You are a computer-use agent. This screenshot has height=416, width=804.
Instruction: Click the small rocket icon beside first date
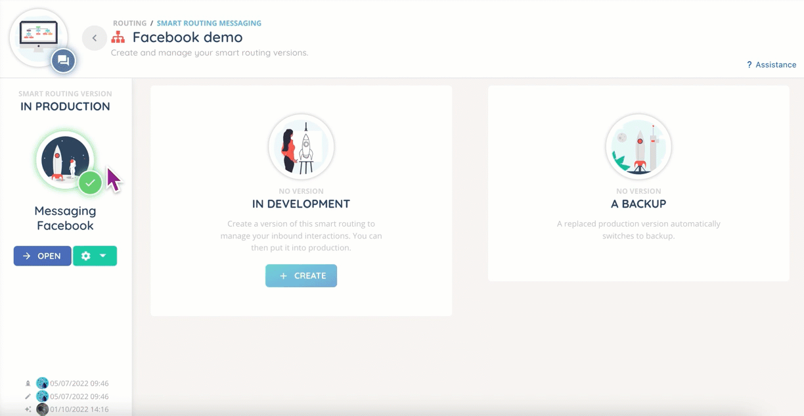pyautogui.click(x=28, y=383)
